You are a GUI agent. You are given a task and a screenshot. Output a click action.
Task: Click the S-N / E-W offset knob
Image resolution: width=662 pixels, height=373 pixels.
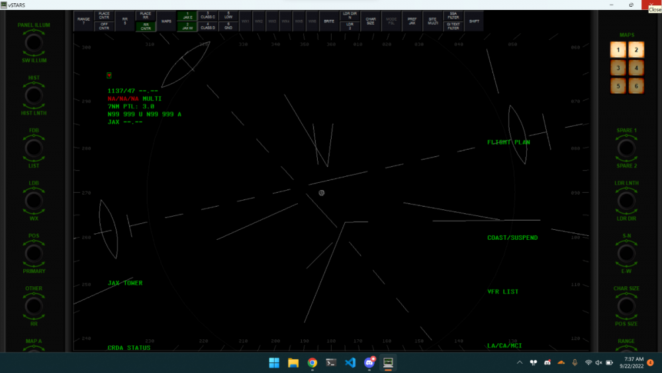[626, 253]
